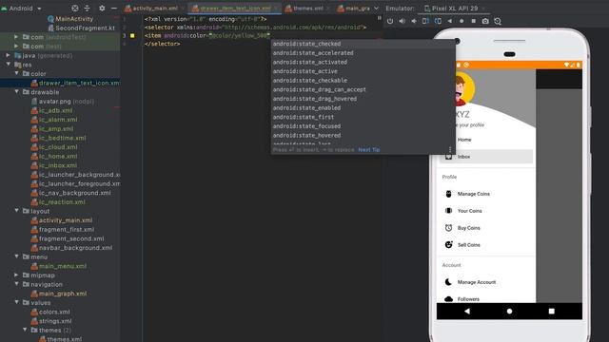Click the emulator rotate right icon
This screenshot has height=342, width=609.
438,21
